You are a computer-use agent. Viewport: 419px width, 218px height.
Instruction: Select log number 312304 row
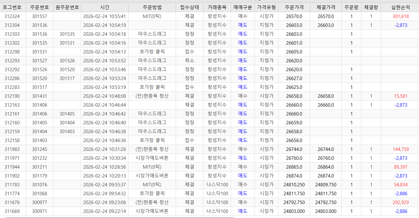(x=209, y=25)
